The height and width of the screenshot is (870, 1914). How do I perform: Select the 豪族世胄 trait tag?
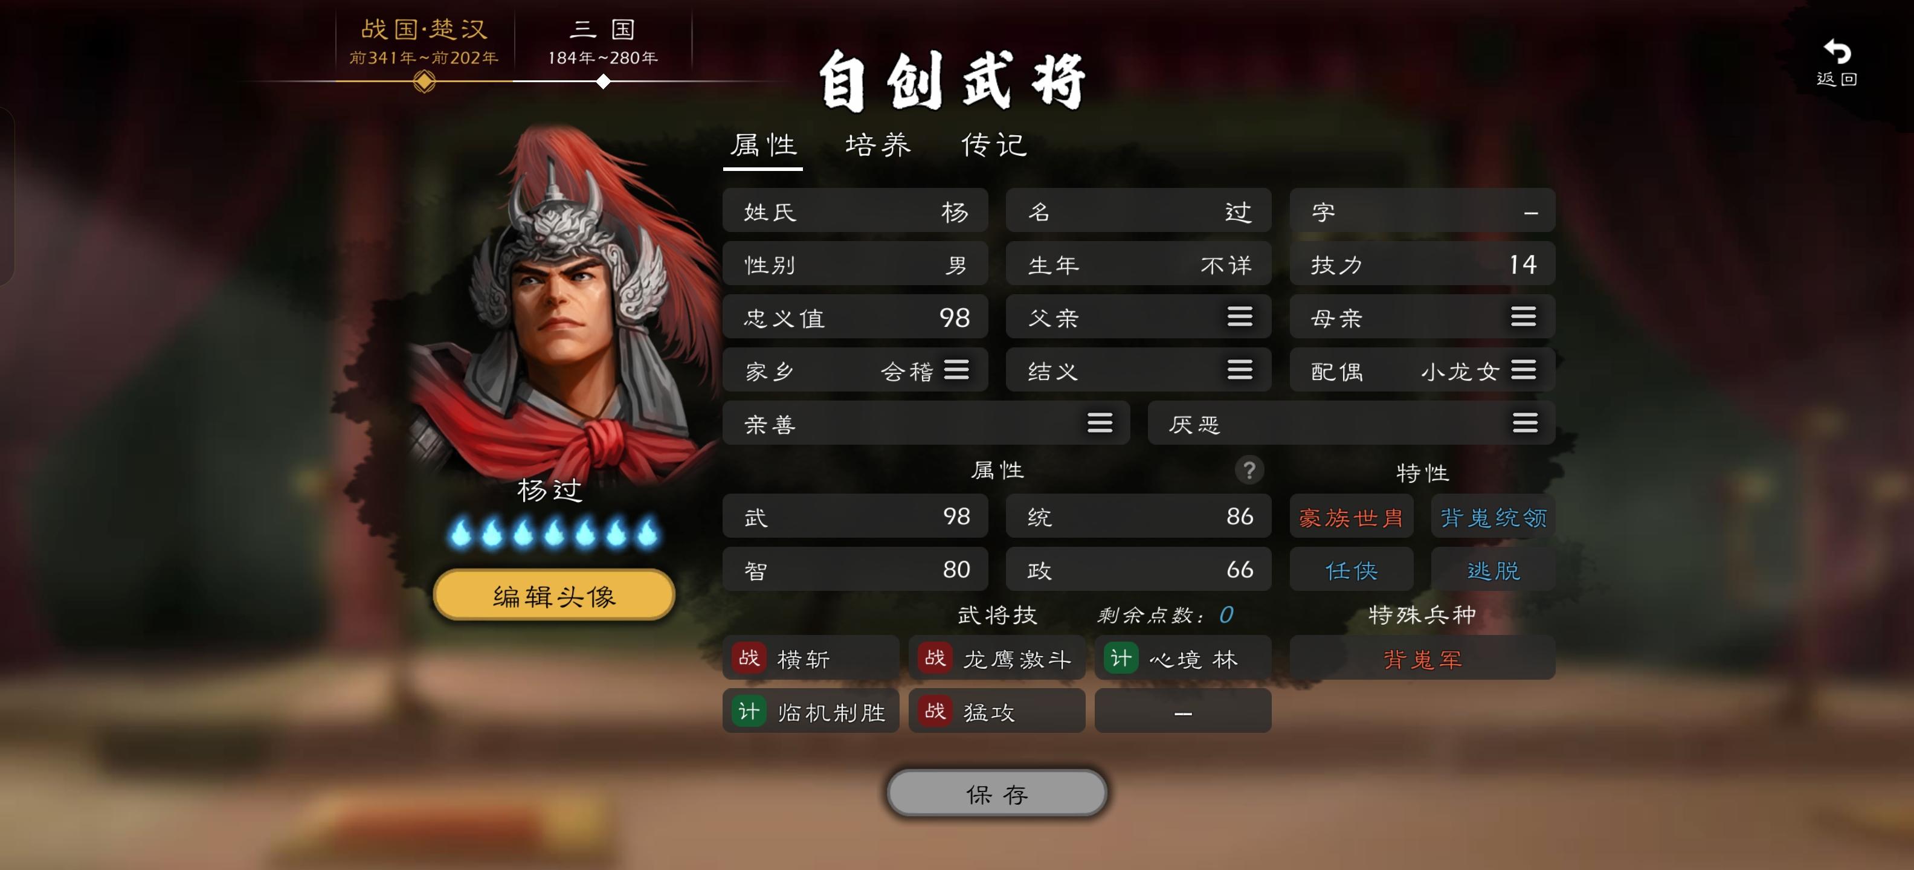(1351, 517)
